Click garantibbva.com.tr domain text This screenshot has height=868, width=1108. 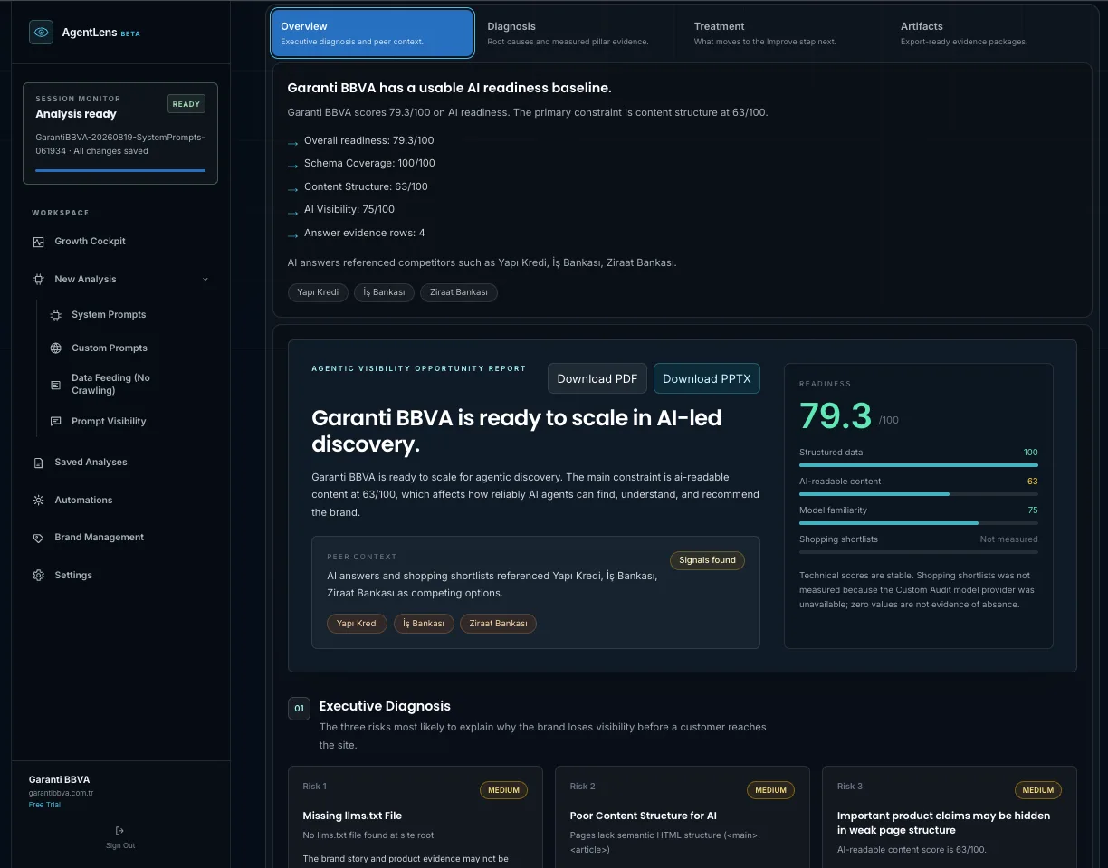pyautogui.click(x=62, y=793)
